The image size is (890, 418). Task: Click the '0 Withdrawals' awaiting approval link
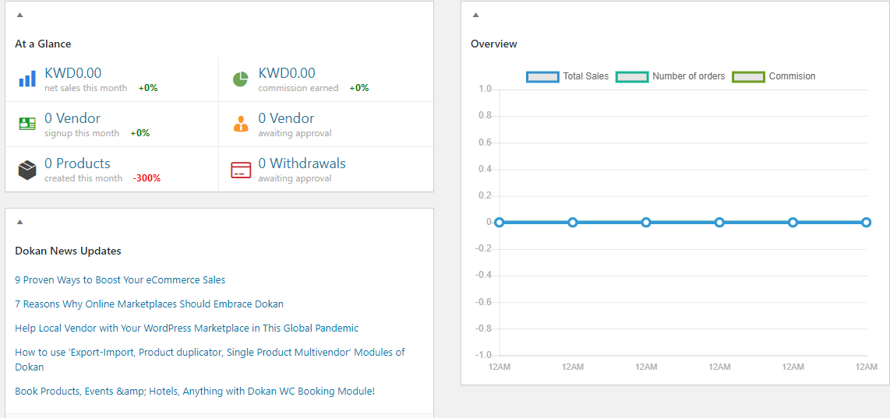point(302,164)
